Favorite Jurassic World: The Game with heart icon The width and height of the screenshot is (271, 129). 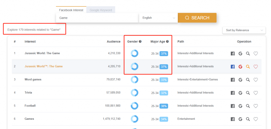coord(256,54)
